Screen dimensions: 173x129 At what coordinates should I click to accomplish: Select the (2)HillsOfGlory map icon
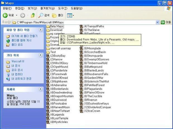(x=48, y=63)
